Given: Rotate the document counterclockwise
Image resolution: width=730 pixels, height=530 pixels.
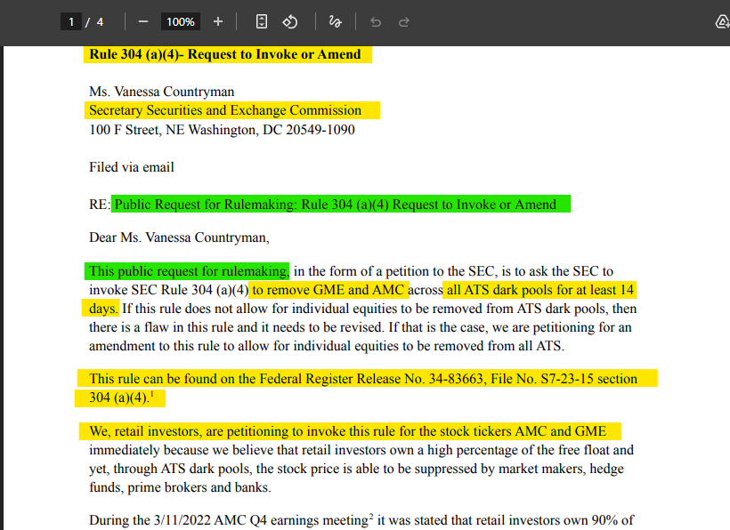Looking at the screenshot, I should [290, 22].
